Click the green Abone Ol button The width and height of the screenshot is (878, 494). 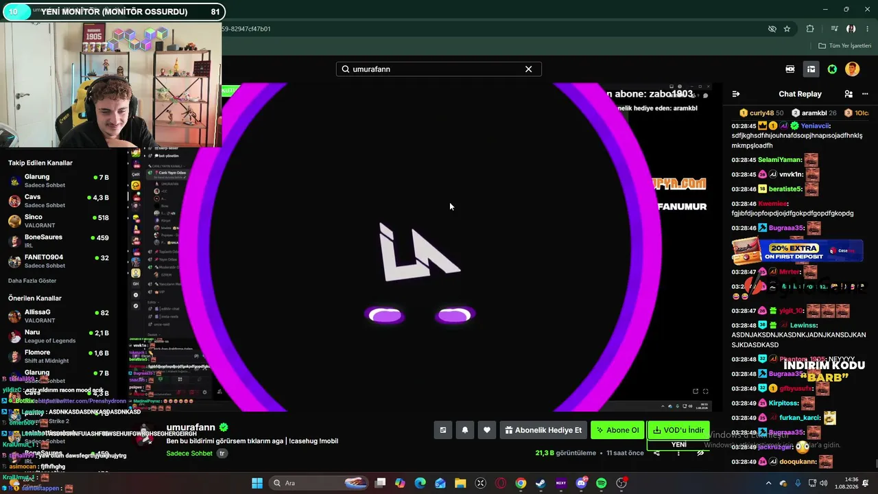(617, 430)
